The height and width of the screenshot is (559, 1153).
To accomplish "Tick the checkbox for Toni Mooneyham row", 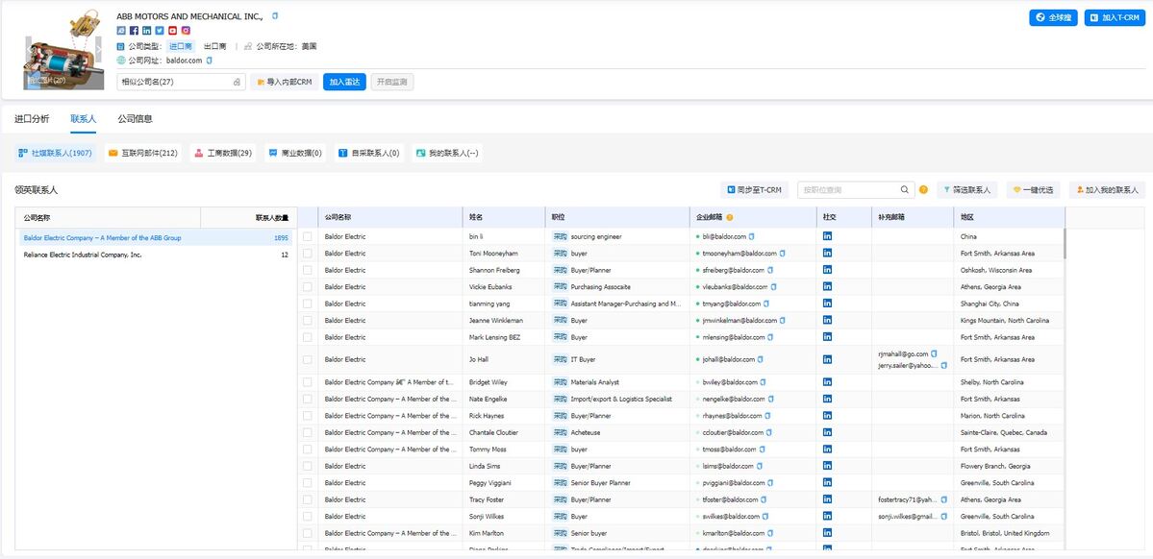I will (x=308, y=254).
